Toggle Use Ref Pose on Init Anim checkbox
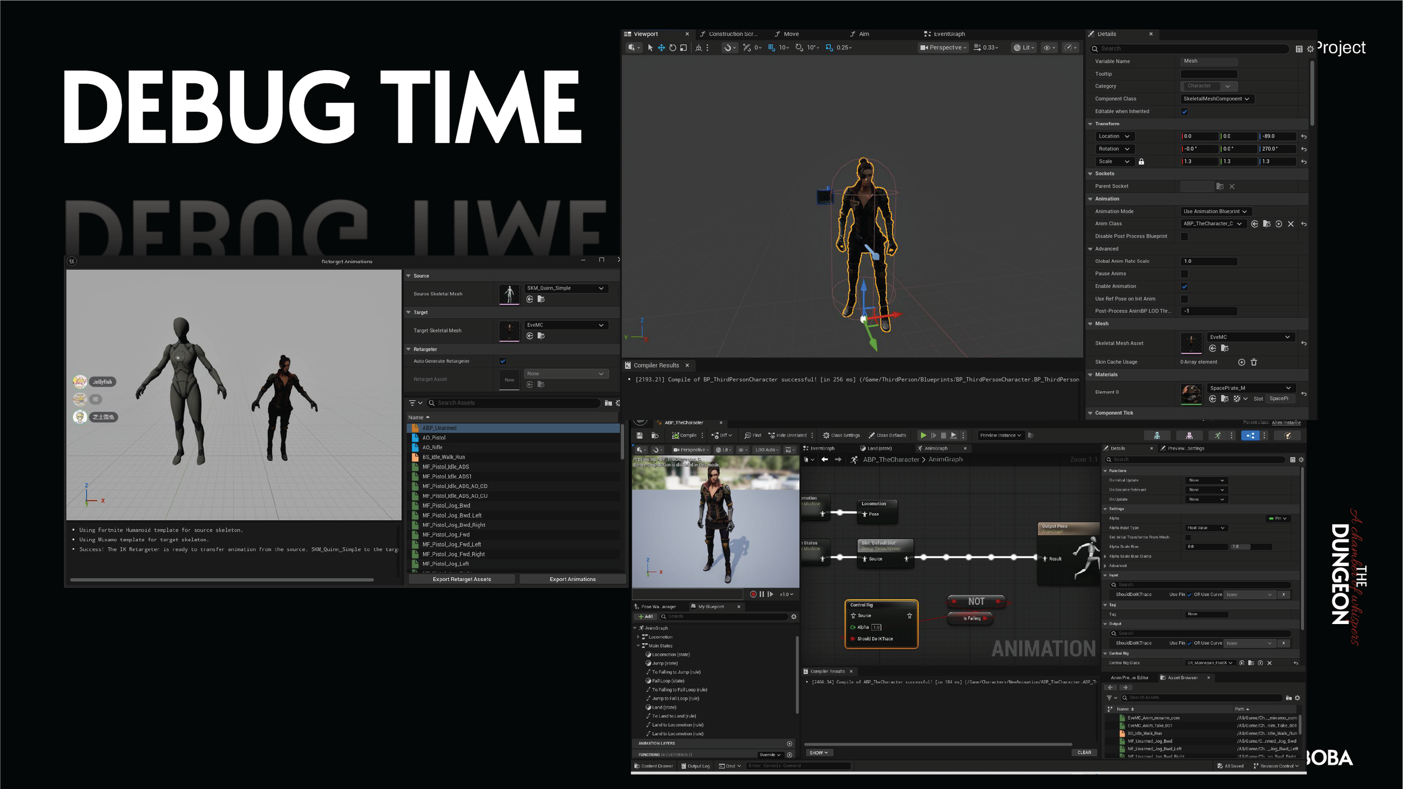Image resolution: width=1403 pixels, height=789 pixels. pos(1184,299)
